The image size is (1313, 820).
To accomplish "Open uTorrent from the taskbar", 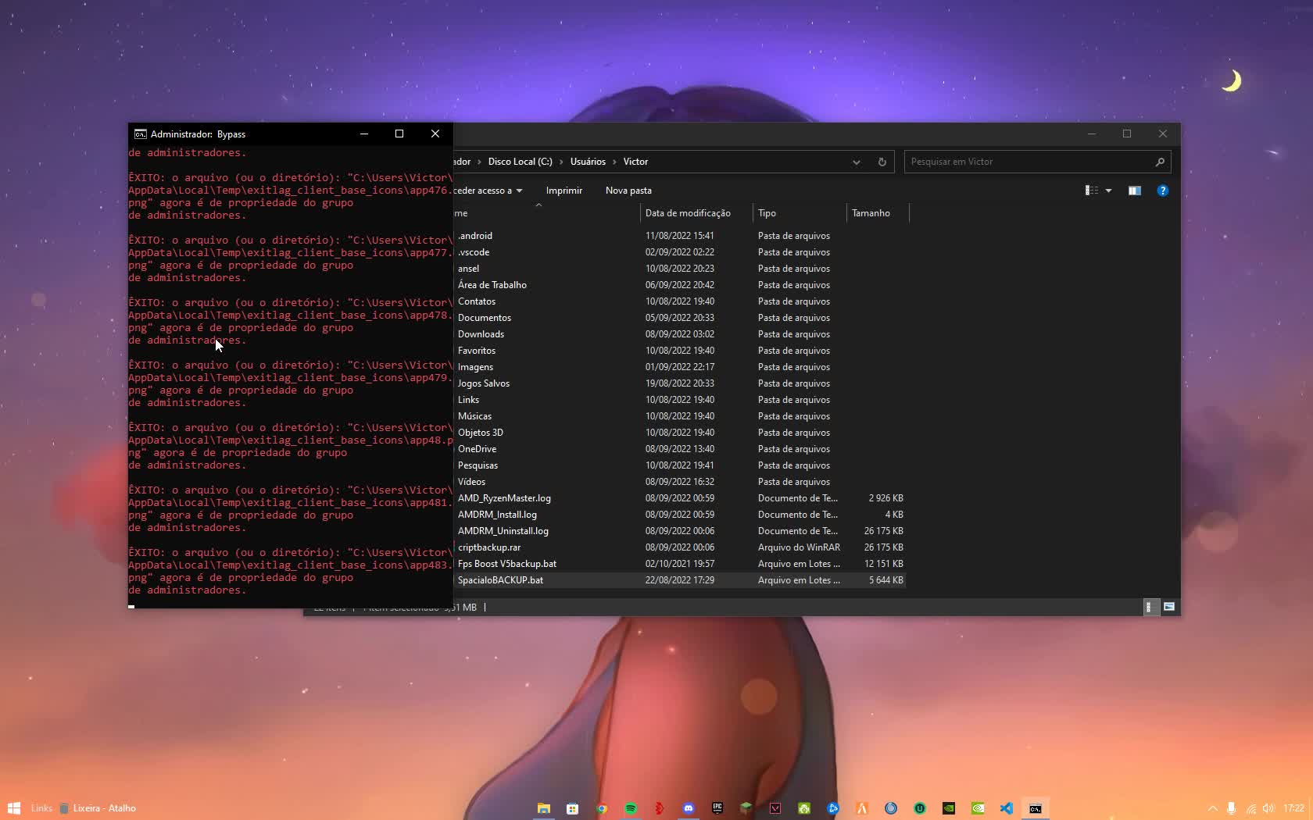I will point(919,808).
